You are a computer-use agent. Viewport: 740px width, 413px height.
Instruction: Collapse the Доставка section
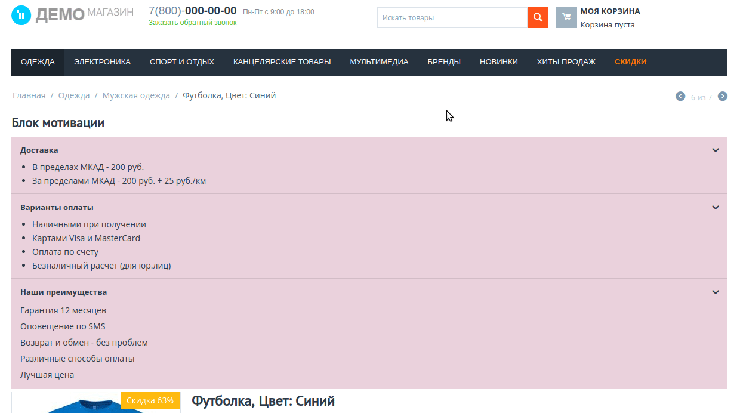click(714, 150)
